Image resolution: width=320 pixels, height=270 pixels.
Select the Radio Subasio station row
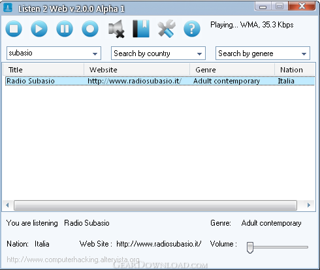click(160, 81)
